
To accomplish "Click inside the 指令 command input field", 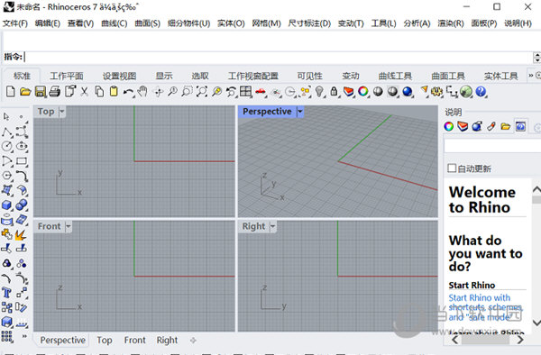I will pos(279,57).
